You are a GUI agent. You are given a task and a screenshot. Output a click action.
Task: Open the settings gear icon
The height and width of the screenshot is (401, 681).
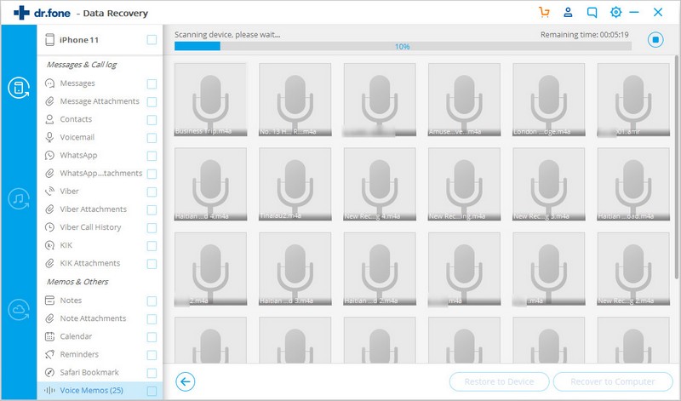615,12
